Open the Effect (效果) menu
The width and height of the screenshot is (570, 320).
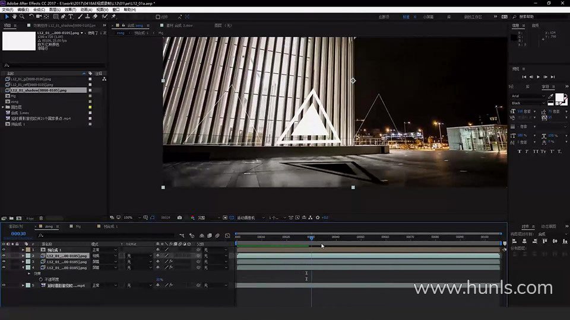click(69, 9)
